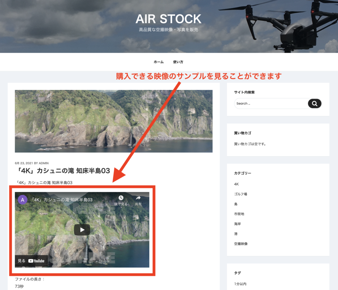Click the post date 6月 23, 2021
Image resolution: width=338 pixels, height=290 pixels.
24,163
